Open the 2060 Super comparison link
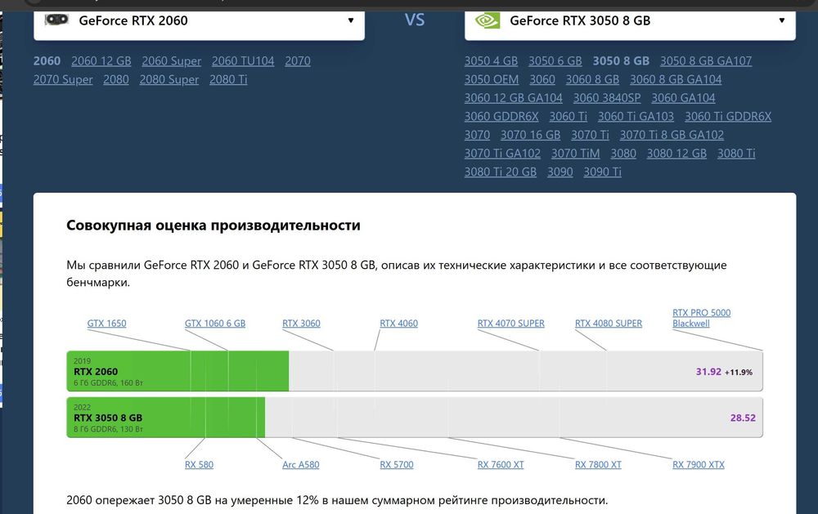The height and width of the screenshot is (514, 818). point(171,60)
